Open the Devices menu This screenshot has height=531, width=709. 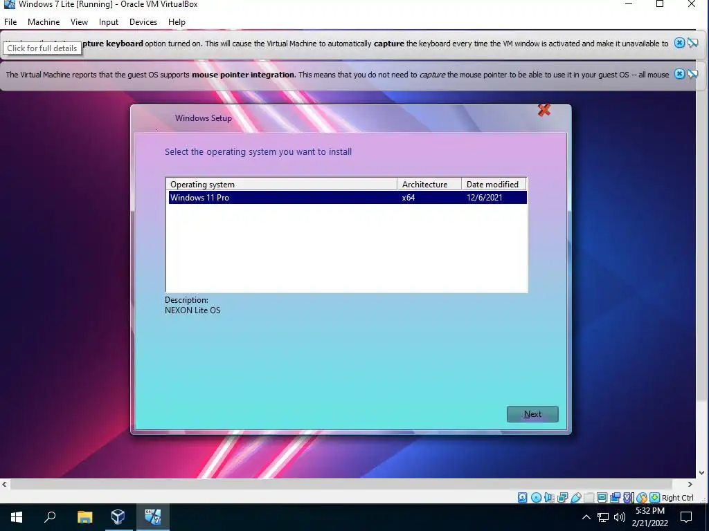(143, 21)
